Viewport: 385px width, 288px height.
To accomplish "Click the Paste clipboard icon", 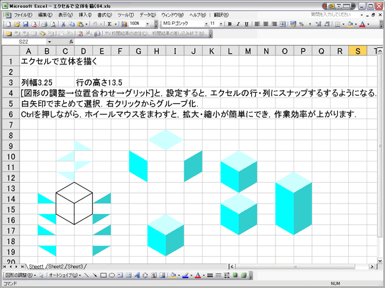I will pos(81,24).
